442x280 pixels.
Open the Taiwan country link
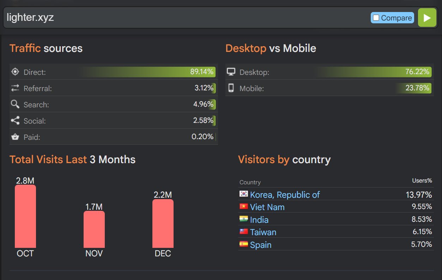pyautogui.click(x=263, y=232)
